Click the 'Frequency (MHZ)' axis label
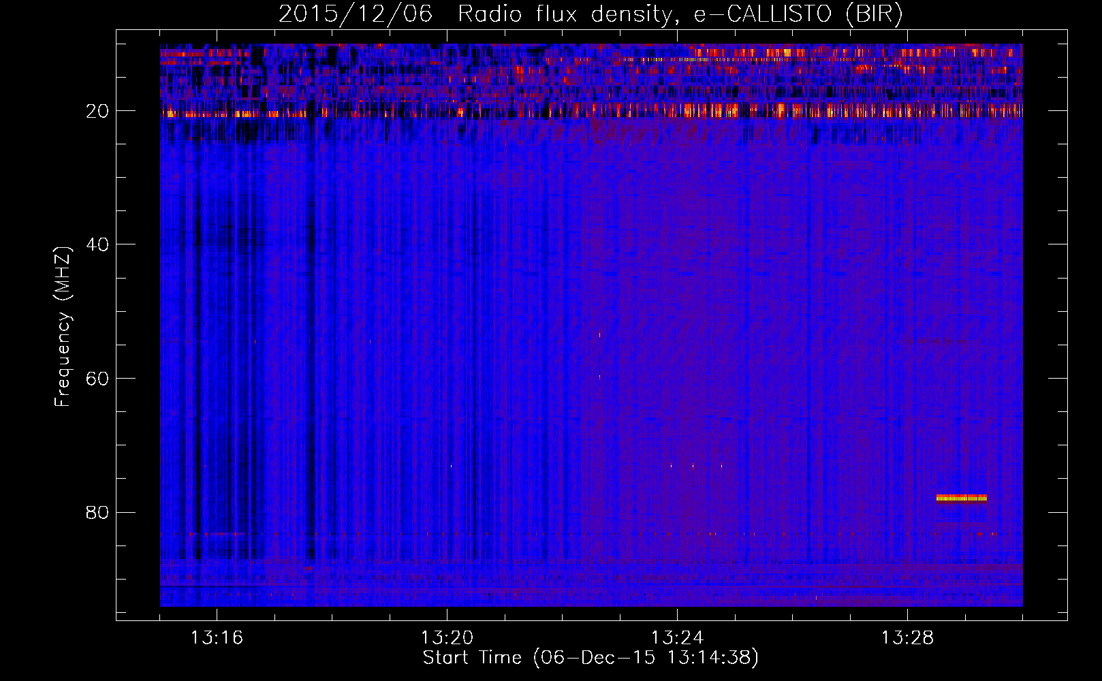1102x681 pixels. pyautogui.click(x=63, y=326)
